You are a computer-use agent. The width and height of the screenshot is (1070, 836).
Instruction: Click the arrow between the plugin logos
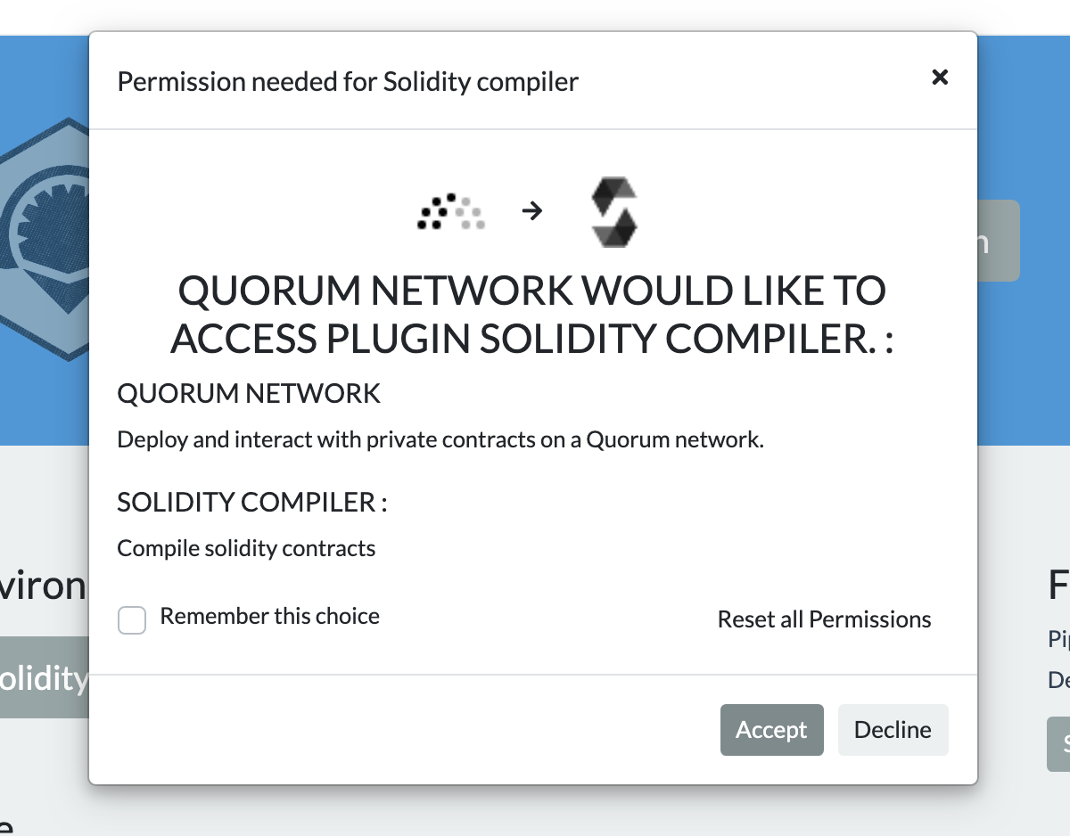click(x=532, y=211)
